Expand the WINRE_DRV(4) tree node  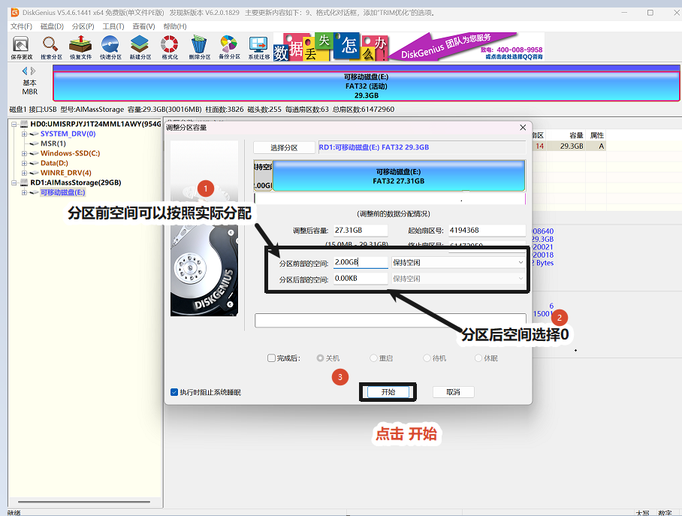[x=24, y=174]
